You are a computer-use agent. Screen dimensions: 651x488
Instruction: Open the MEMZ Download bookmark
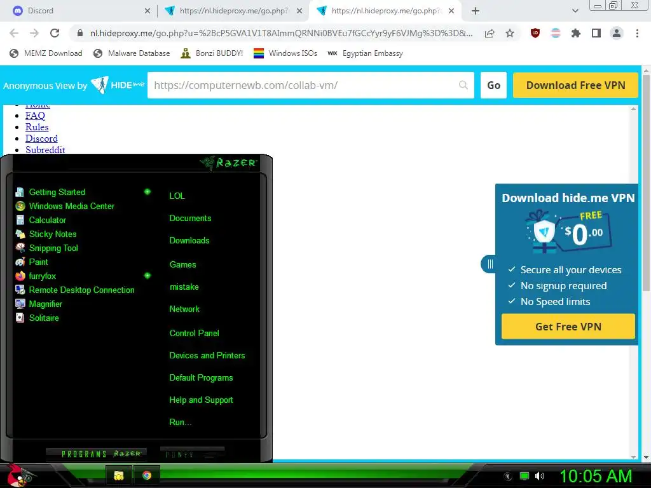(x=46, y=53)
